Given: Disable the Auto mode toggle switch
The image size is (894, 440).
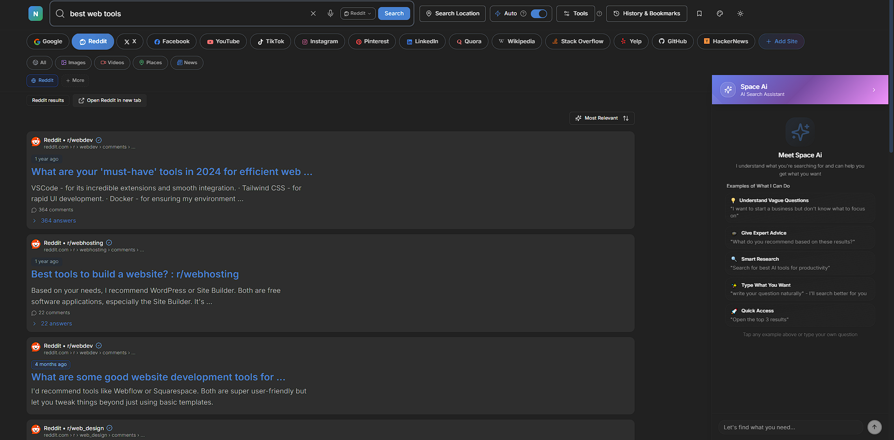Looking at the screenshot, I should tap(538, 14).
